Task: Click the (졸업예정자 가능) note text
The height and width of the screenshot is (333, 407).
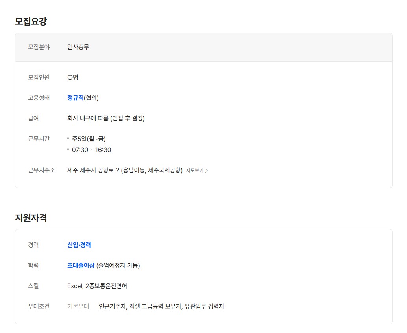Action: [118, 265]
